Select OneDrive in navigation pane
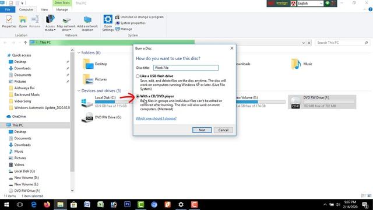This screenshot has width=373, height=210. 19,117
